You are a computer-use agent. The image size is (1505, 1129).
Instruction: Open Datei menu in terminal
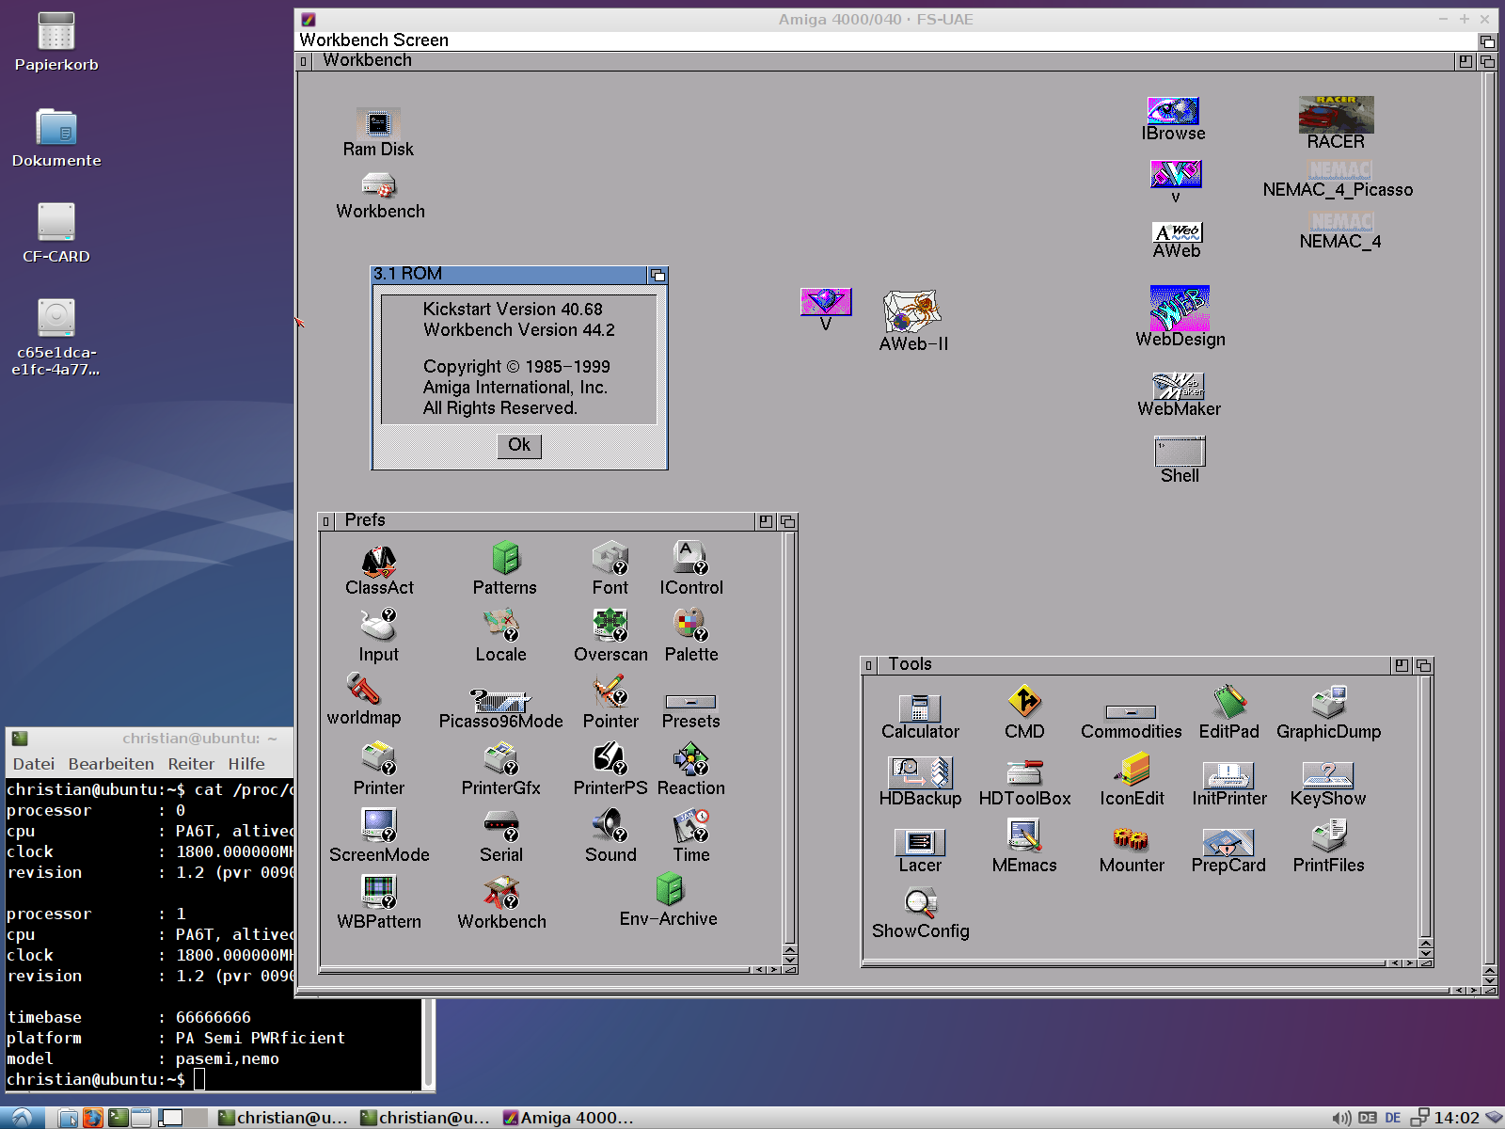pyautogui.click(x=34, y=764)
